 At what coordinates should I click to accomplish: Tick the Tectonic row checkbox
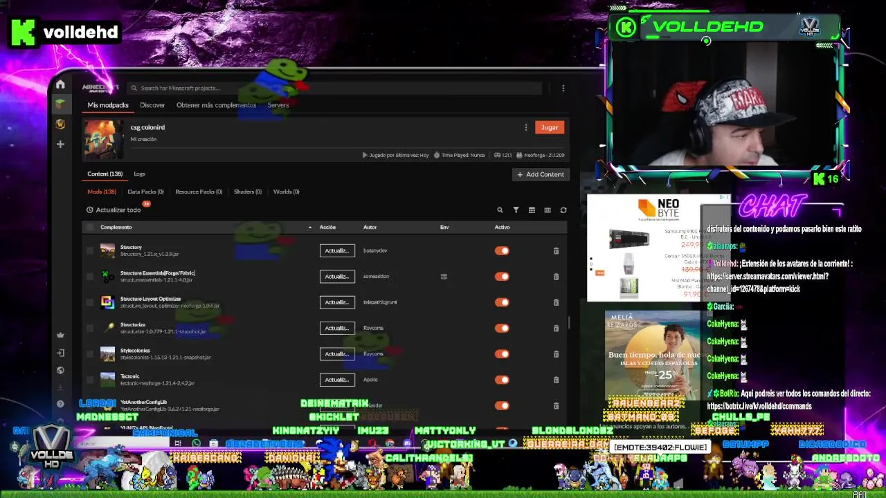[x=90, y=380]
